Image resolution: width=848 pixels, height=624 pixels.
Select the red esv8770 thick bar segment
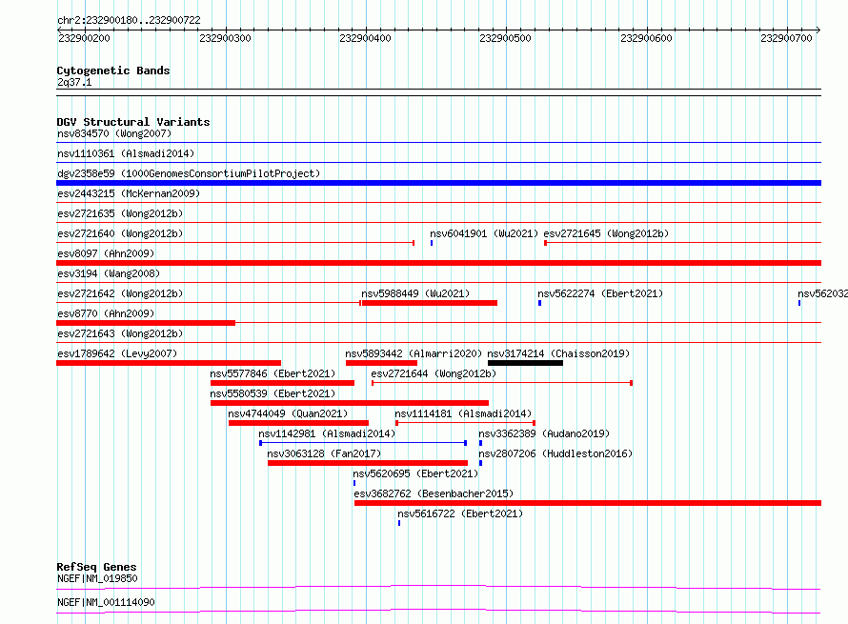click(x=146, y=323)
